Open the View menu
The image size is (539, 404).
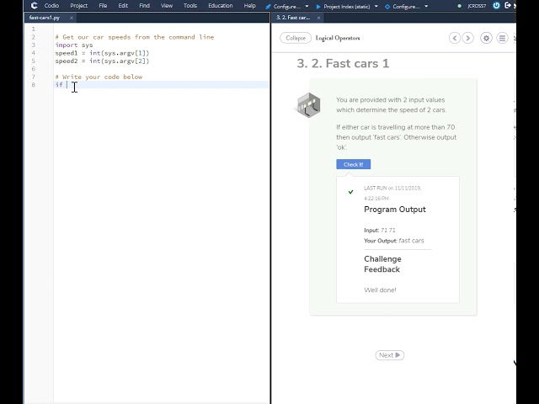point(167,6)
